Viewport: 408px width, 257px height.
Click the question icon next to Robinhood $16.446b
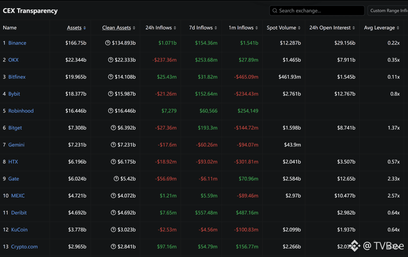point(111,111)
